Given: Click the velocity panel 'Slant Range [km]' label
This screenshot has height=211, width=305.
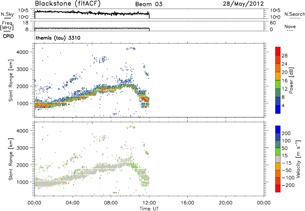Looking at the screenshot, I should (x=11, y=159).
